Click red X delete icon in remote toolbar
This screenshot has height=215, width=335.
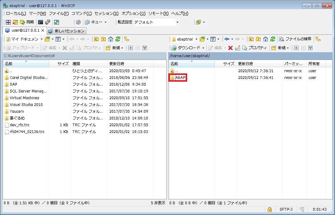(x=230, y=48)
